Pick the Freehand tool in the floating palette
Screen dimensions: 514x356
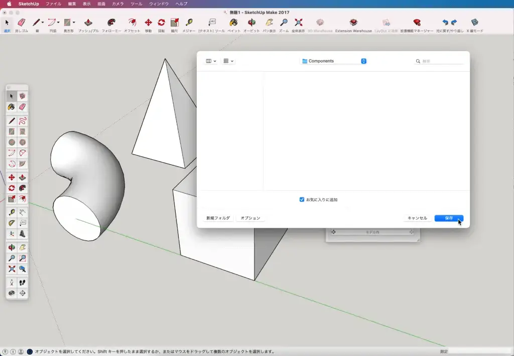(x=22, y=121)
